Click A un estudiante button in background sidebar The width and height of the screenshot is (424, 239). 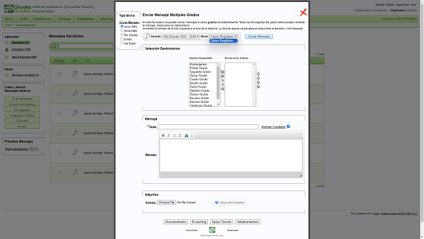pos(22,99)
